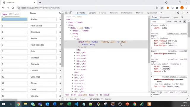Viewport: 190px width, 107px height.
Task: Reload the page
Action: (x=13, y=8)
